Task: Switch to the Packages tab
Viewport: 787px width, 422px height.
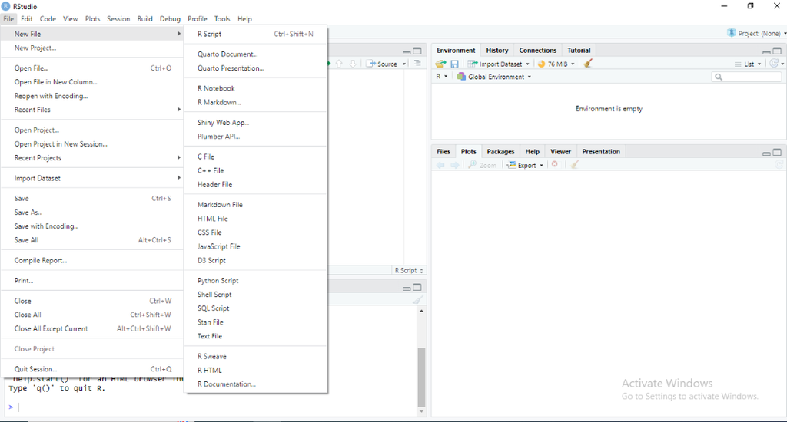Action: [x=500, y=151]
